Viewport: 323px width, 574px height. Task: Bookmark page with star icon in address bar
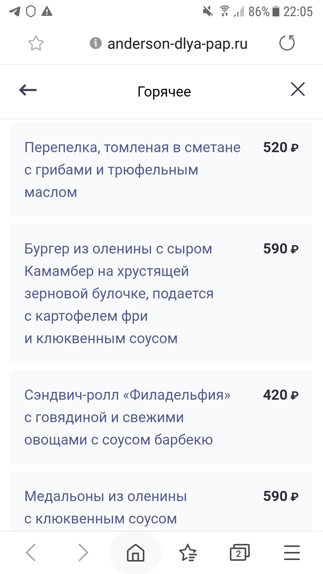point(36,43)
